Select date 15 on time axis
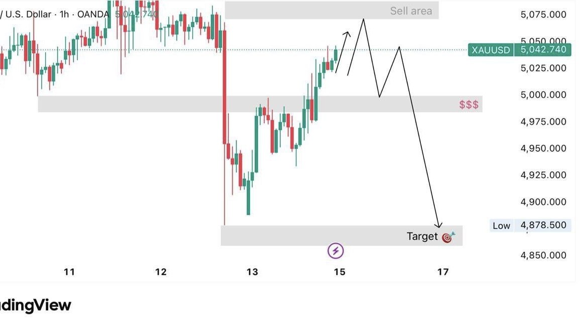 (x=339, y=272)
